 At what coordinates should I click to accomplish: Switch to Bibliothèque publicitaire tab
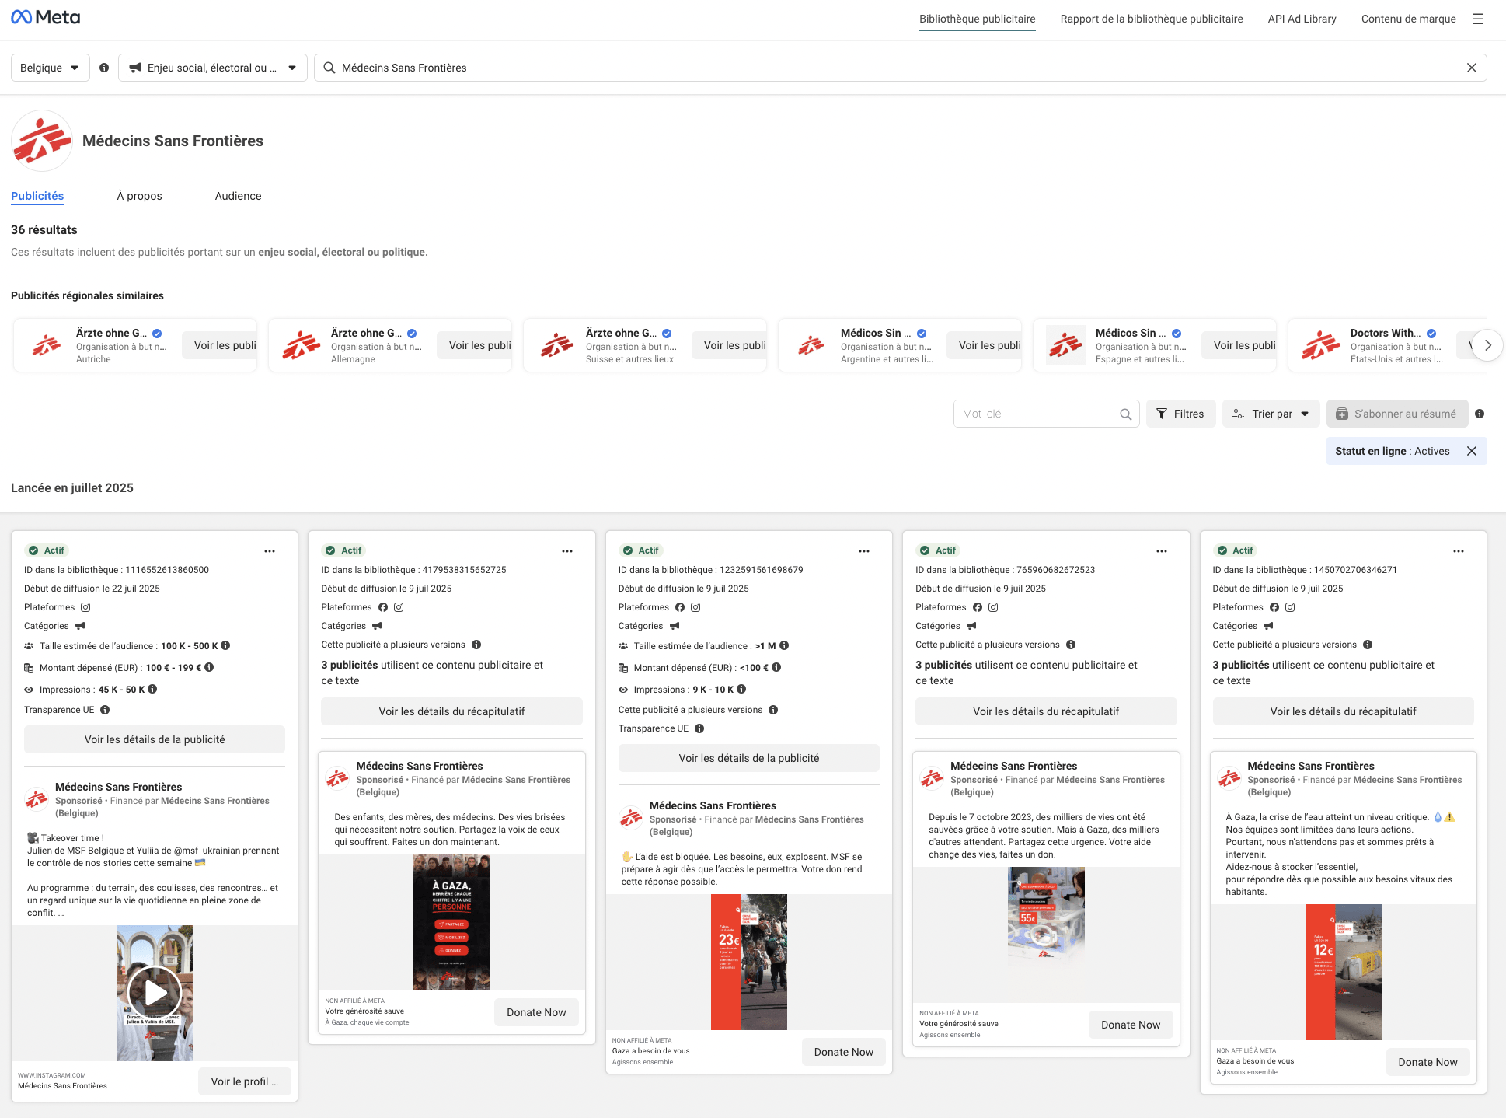tap(977, 19)
